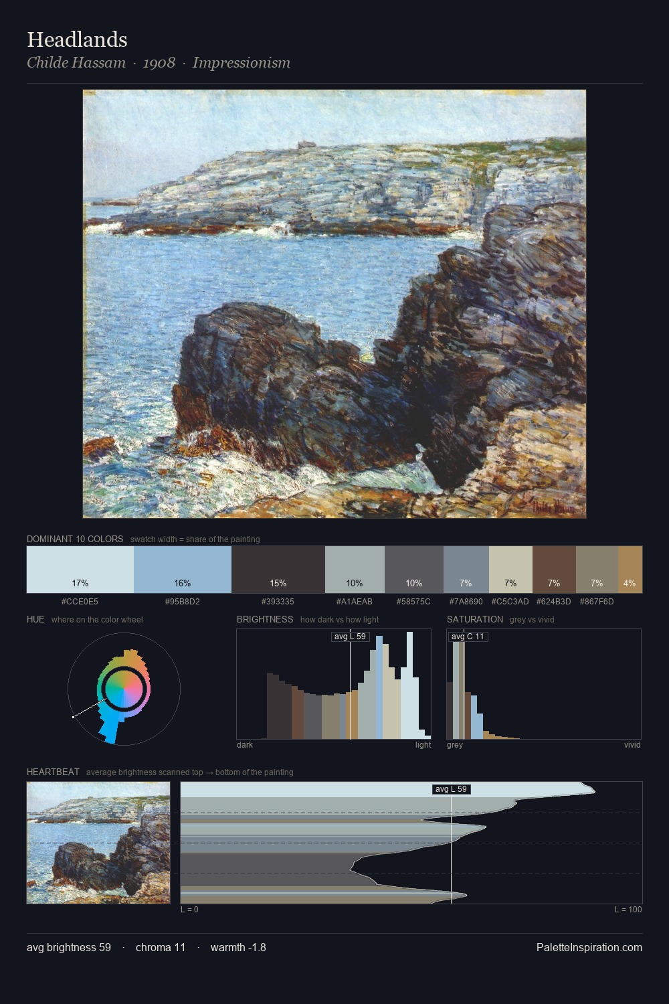Click the Childe Hassam artist name
This screenshot has height=1004, width=669.
click(x=76, y=63)
